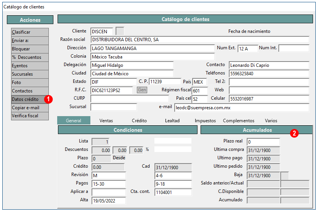
Task: Click the Eventos button
Action: 30,66
